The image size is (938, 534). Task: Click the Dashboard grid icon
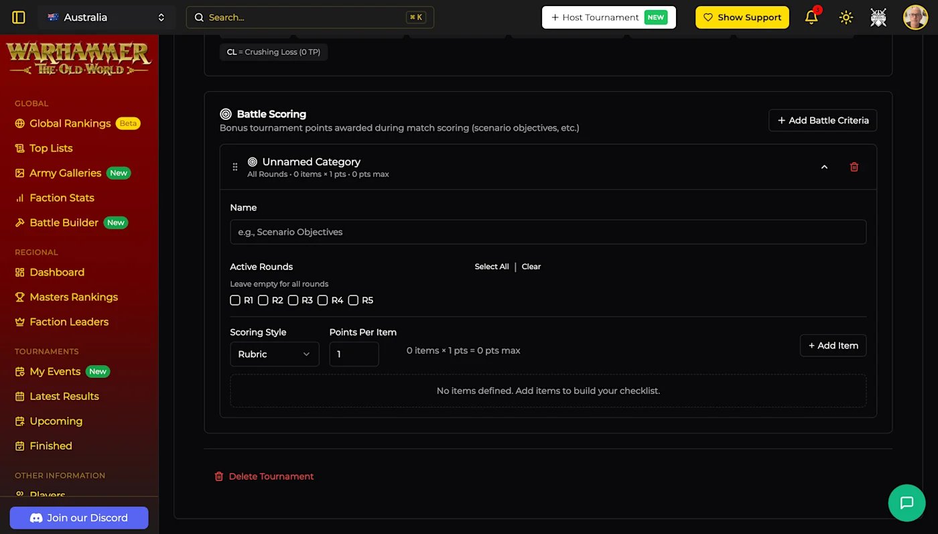pos(20,272)
